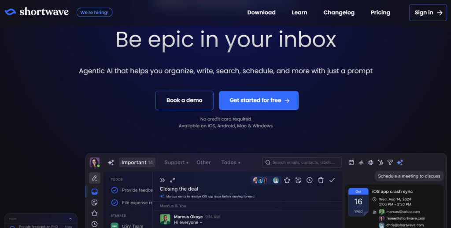Screen dimensions: 451x228
Task: Switch to the Other tab
Action: pyautogui.click(x=203, y=163)
